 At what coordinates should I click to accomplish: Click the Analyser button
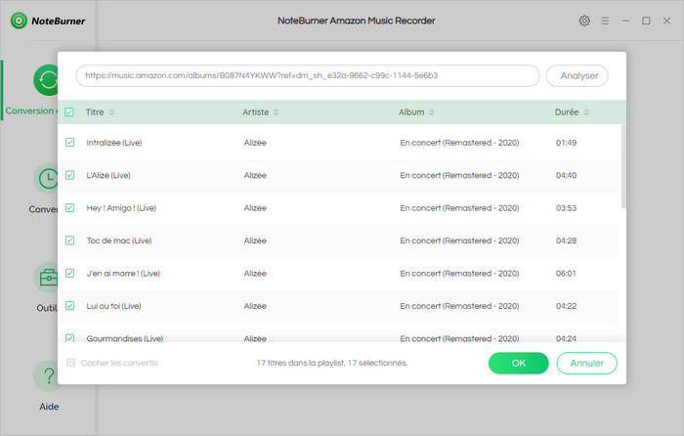tap(577, 76)
